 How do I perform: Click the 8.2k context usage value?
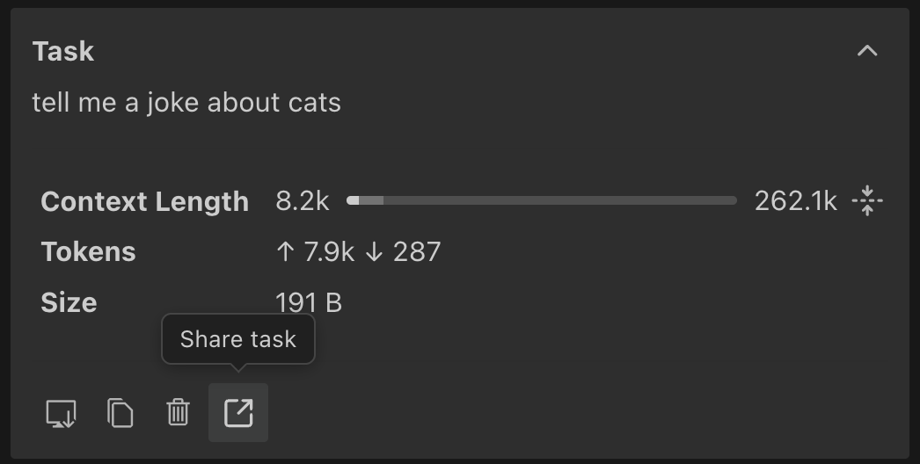302,201
